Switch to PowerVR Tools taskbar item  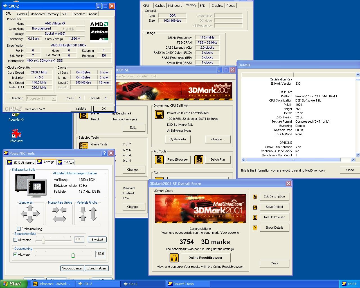[x=188, y=284]
